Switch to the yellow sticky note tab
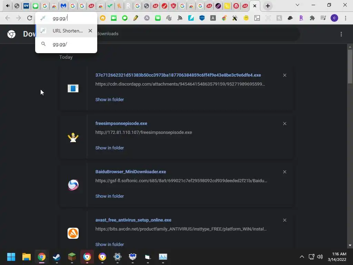Screen dimensions: 353x265 227,6
